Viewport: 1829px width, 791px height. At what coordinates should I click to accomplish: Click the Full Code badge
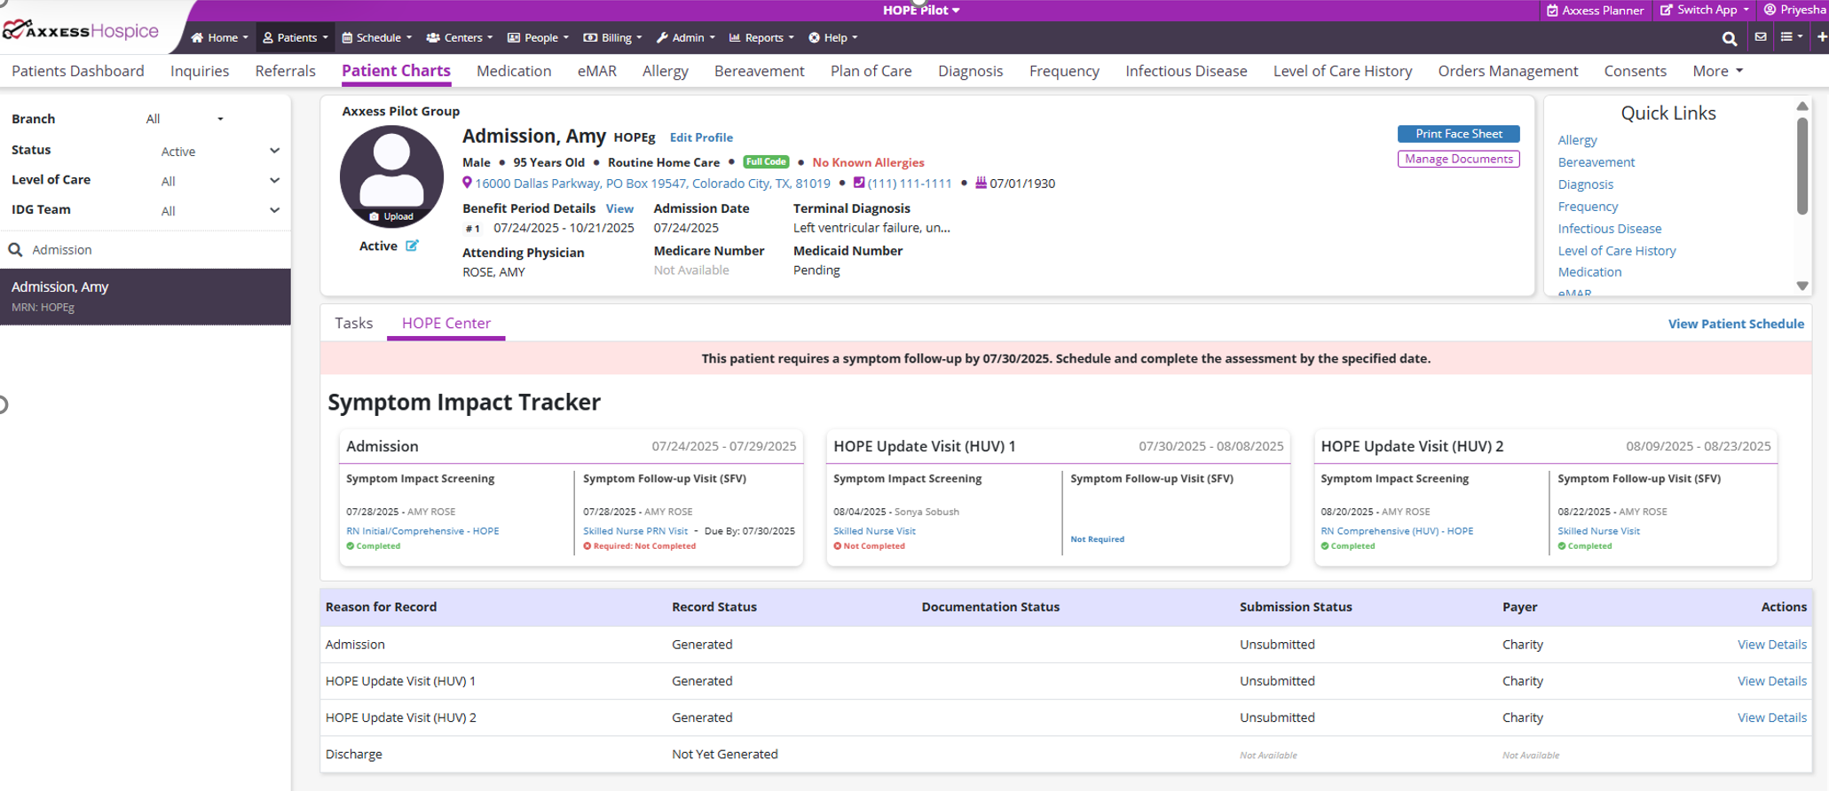coord(766,161)
